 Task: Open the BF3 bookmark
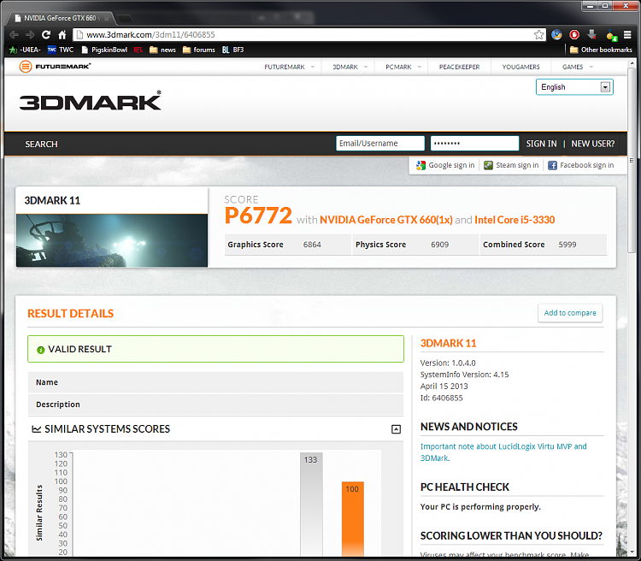233,50
